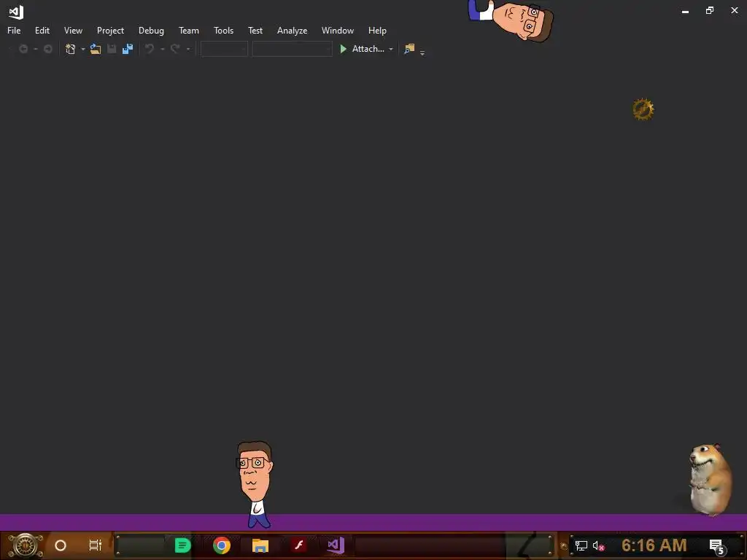
Task: Open the View menu
Action: 73,31
